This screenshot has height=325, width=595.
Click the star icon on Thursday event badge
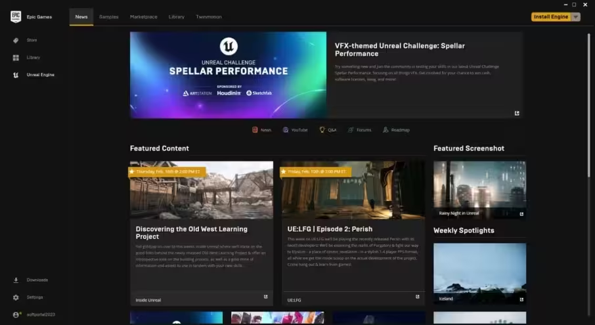131,172
